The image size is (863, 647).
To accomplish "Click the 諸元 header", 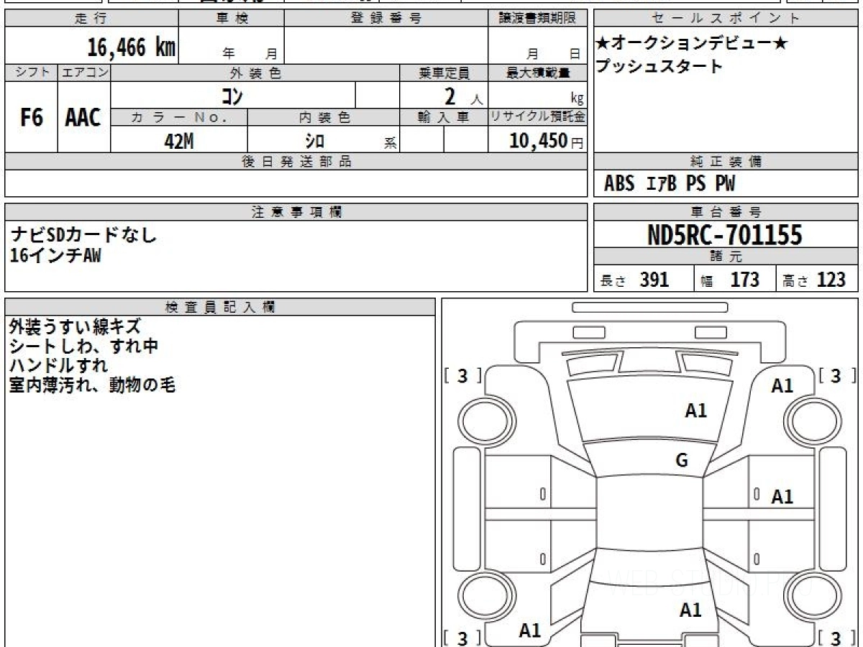I will [726, 257].
